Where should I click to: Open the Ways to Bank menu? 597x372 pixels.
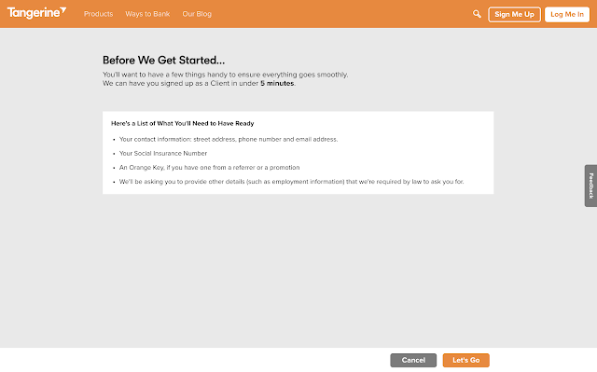coord(147,14)
